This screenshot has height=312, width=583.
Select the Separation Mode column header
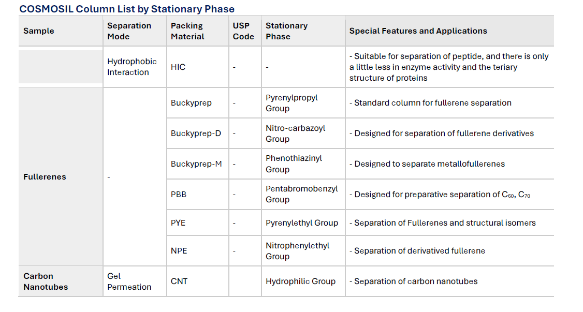point(129,31)
